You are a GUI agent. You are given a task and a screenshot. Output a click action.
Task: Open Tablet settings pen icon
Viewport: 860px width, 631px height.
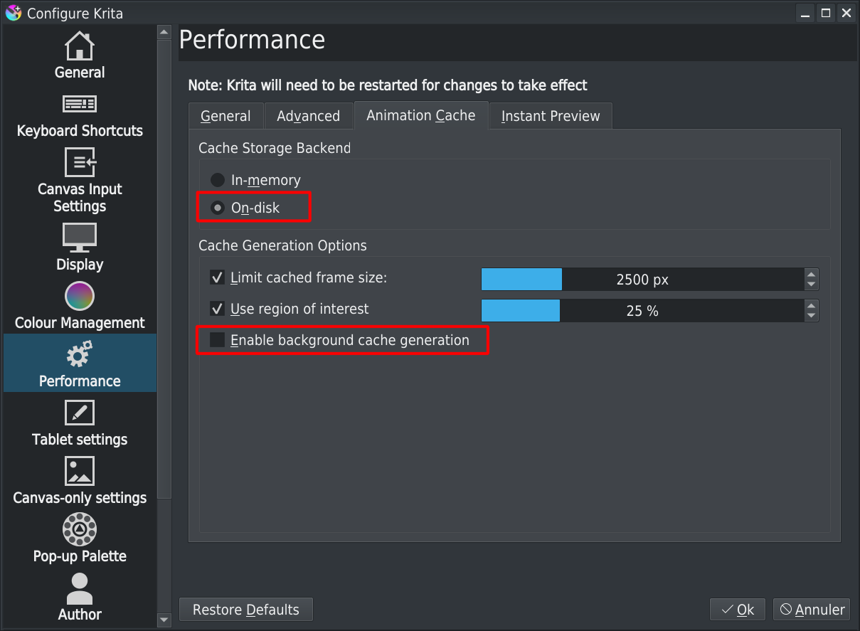click(x=80, y=413)
